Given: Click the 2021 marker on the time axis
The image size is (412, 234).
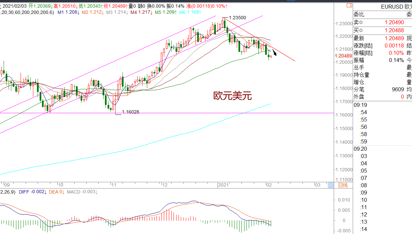Looking at the screenshot, I should coord(223,185).
